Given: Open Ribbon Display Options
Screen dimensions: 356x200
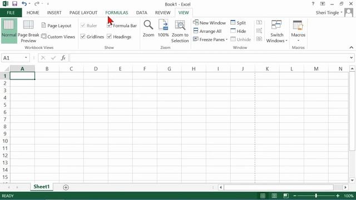Looking at the screenshot, I should click(323, 4).
